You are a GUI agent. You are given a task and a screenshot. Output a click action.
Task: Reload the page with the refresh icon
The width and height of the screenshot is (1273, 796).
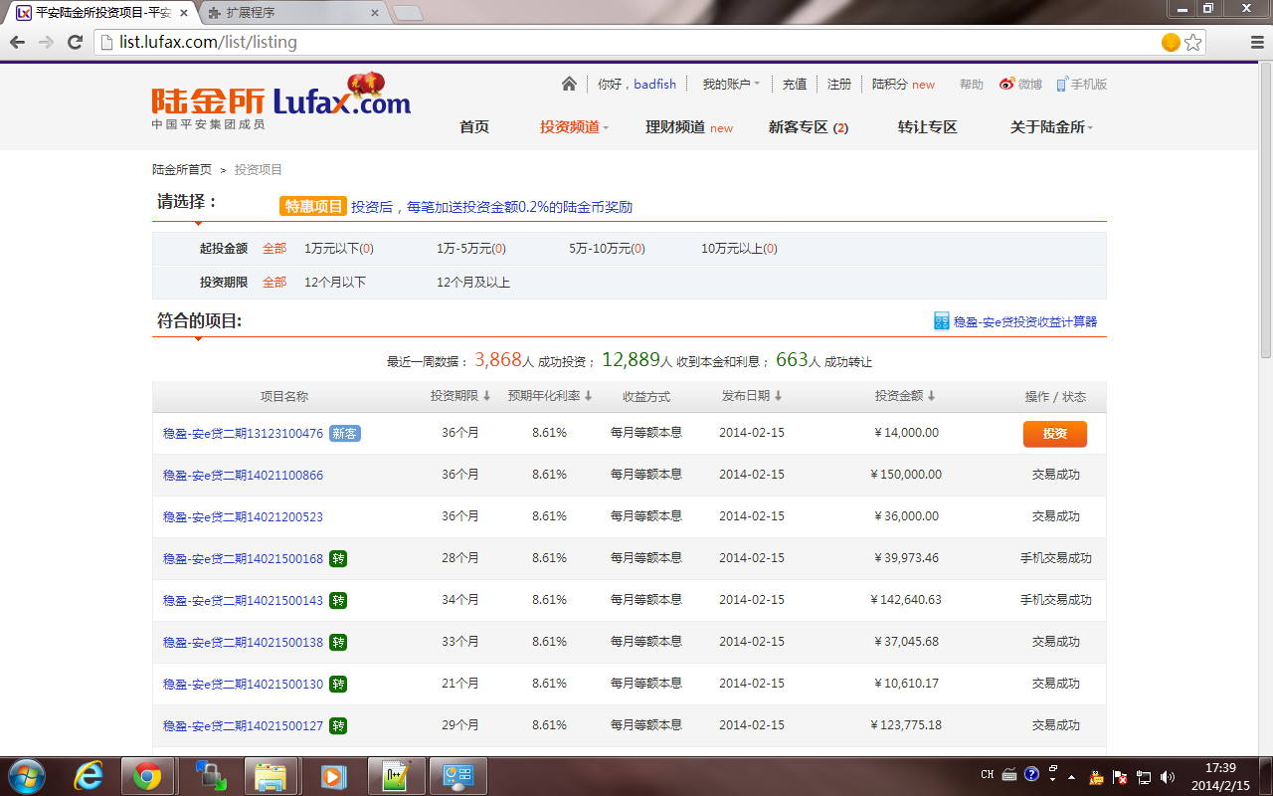(75, 42)
